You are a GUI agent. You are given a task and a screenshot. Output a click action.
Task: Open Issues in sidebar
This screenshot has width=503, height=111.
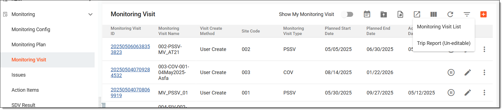[x=19, y=75]
